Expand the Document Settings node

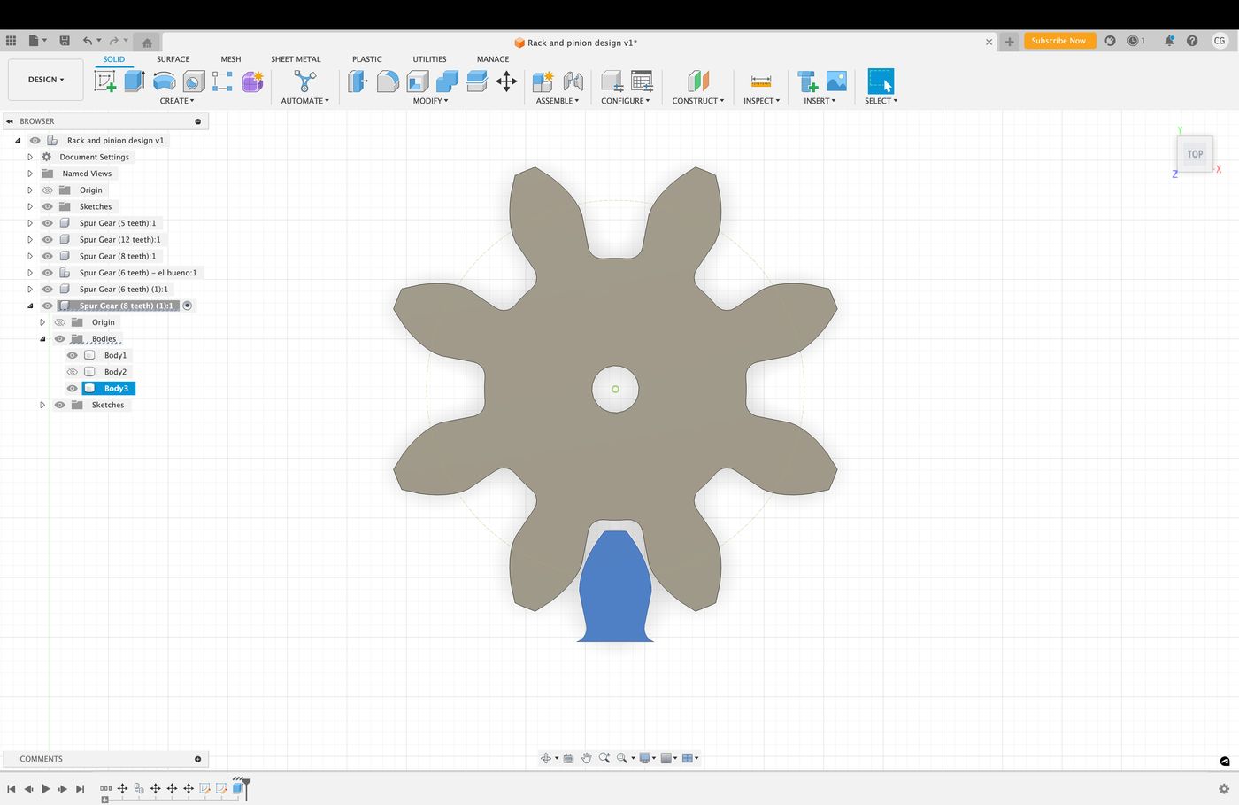coord(30,157)
